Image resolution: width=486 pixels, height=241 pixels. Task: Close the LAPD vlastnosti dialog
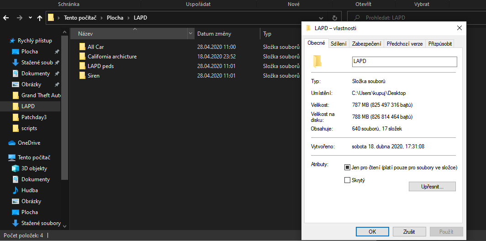(x=460, y=28)
